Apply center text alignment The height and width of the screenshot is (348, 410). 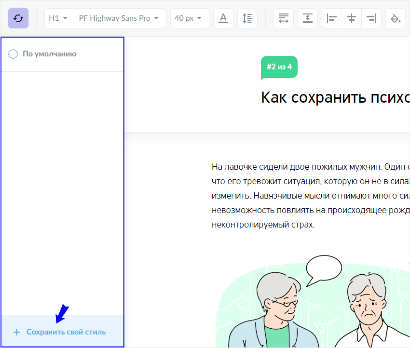pyautogui.click(x=351, y=18)
